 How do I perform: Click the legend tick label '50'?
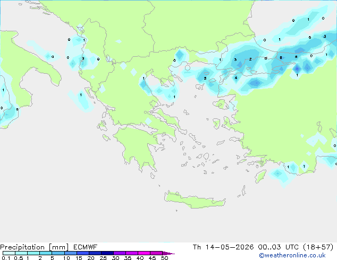pos(164,258)
